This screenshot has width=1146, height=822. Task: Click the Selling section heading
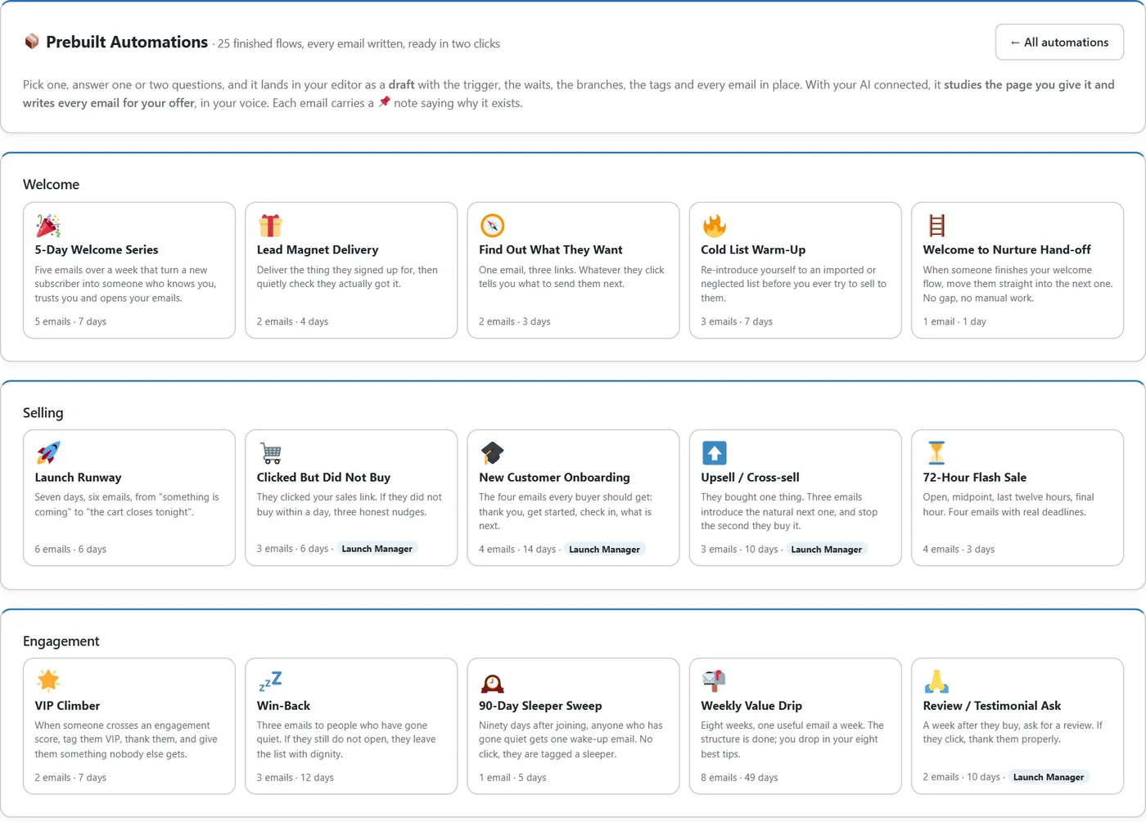click(43, 413)
